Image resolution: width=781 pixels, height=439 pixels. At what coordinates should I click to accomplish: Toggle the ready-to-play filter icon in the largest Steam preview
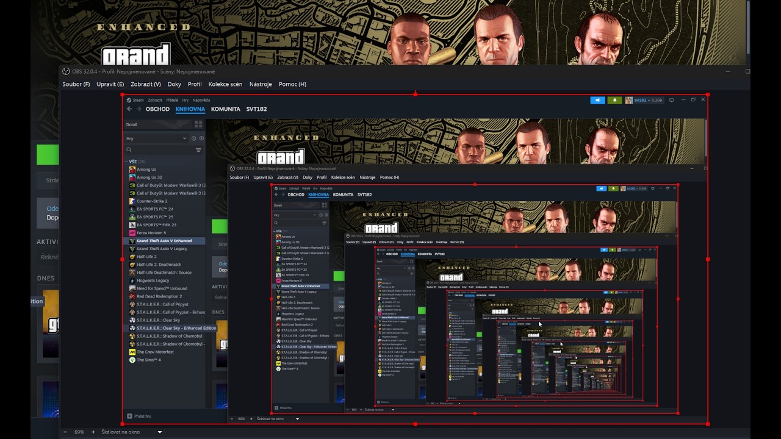(201, 138)
